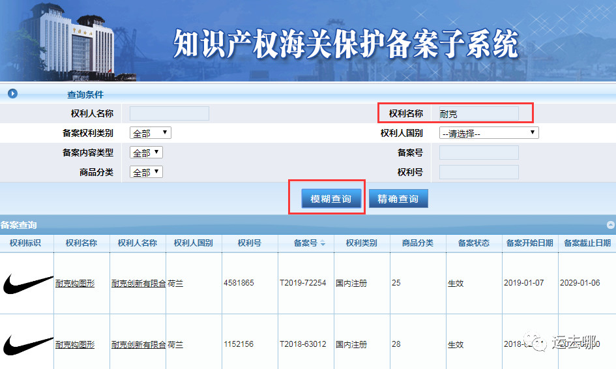Focus the 权利人名称 input field
The height and width of the screenshot is (369, 616).
(x=169, y=113)
